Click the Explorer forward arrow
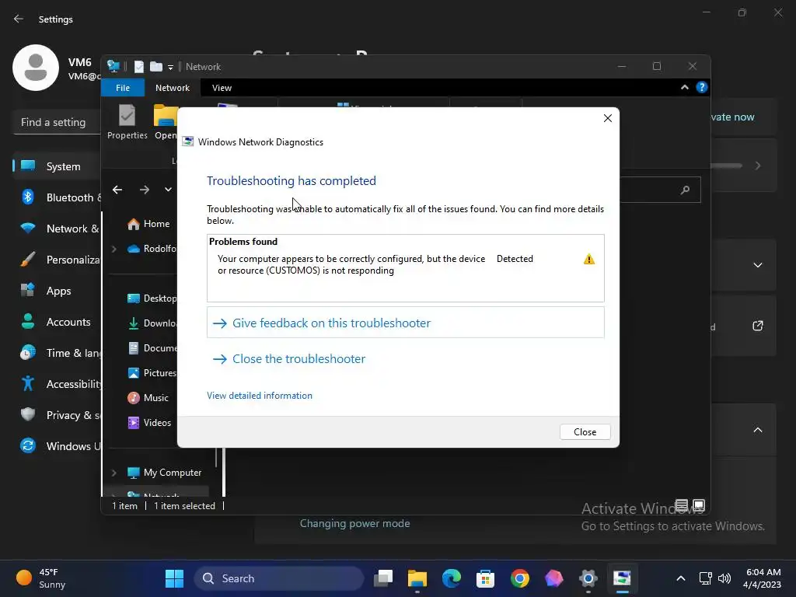The width and height of the screenshot is (796, 597). pos(145,190)
